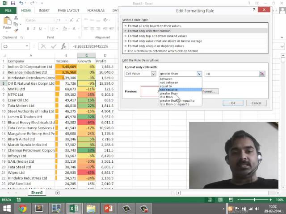
Task: Open the Paste options dropdown arrow
Action: tap(7, 32)
